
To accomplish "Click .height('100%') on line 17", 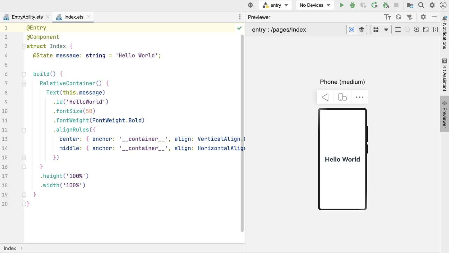I will pyautogui.click(x=64, y=176).
